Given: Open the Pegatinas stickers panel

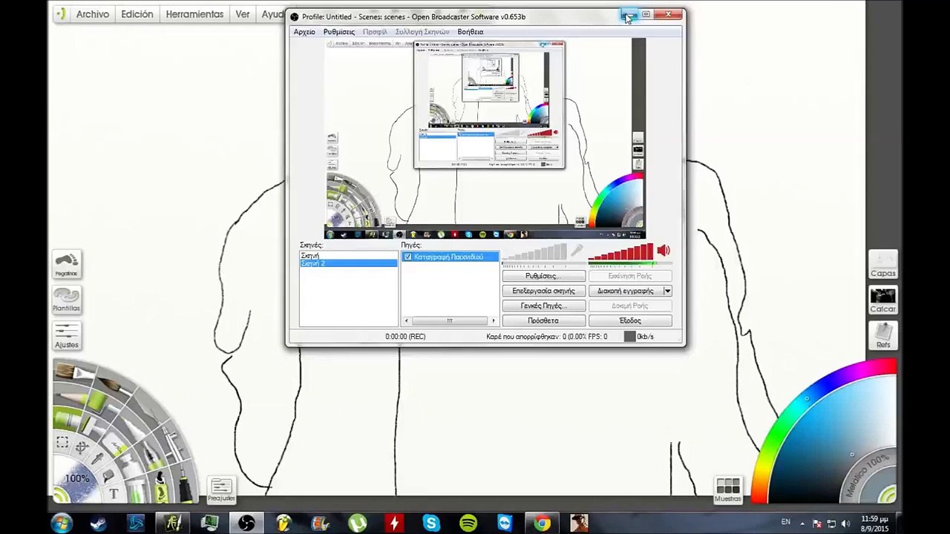Looking at the screenshot, I should [66, 263].
